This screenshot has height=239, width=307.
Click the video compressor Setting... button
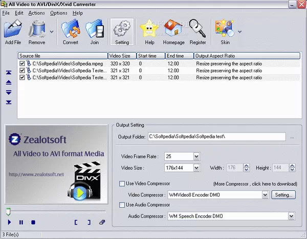pyautogui.click(x=283, y=194)
